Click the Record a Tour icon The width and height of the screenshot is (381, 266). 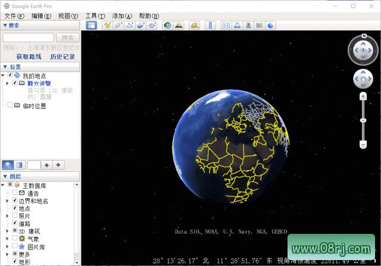pyautogui.click(x=151, y=26)
